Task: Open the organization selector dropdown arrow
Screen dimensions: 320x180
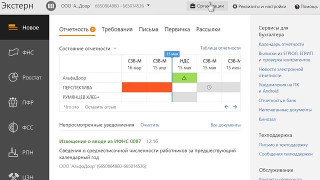Action: (x=148, y=5)
